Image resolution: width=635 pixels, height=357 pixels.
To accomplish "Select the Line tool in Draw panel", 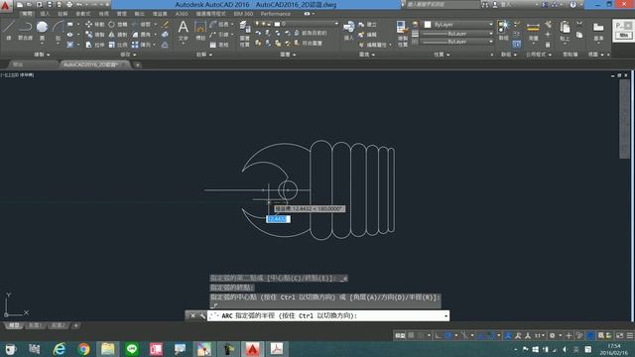I will coord(8,27).
